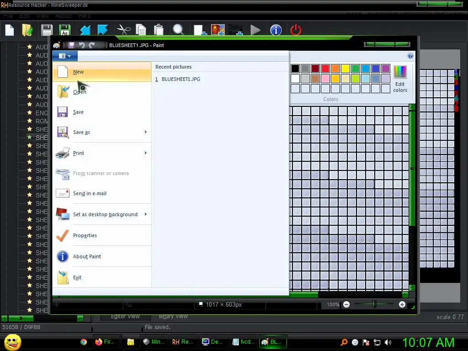
Task: Choose Send in e-mail menu entry
Action: pos(102,193)
